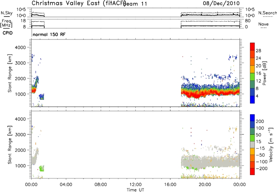Viewport: 277px width, 192px height.
Task: Click the '80' tick on Nave axis
Action: coord(248,21)
